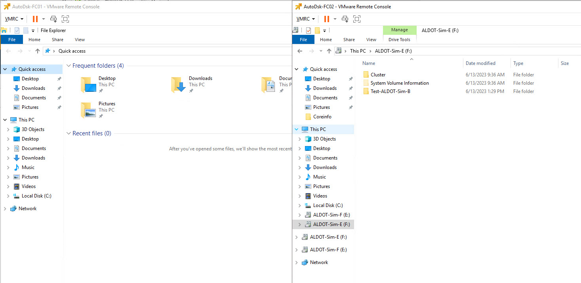Open View tab in FC02 File Explorer
Image resolution: width=581 pixels, height=283 pixels.
point(371,40)
